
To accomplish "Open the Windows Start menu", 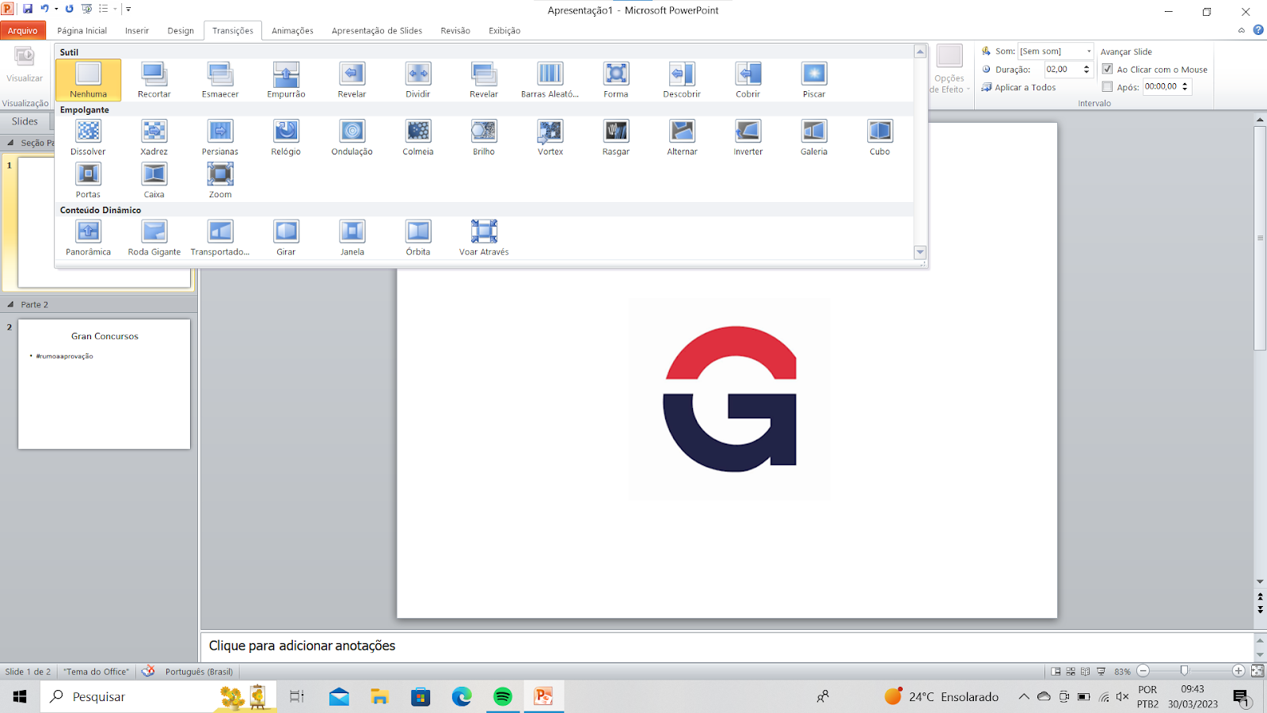I will (20, 696).
